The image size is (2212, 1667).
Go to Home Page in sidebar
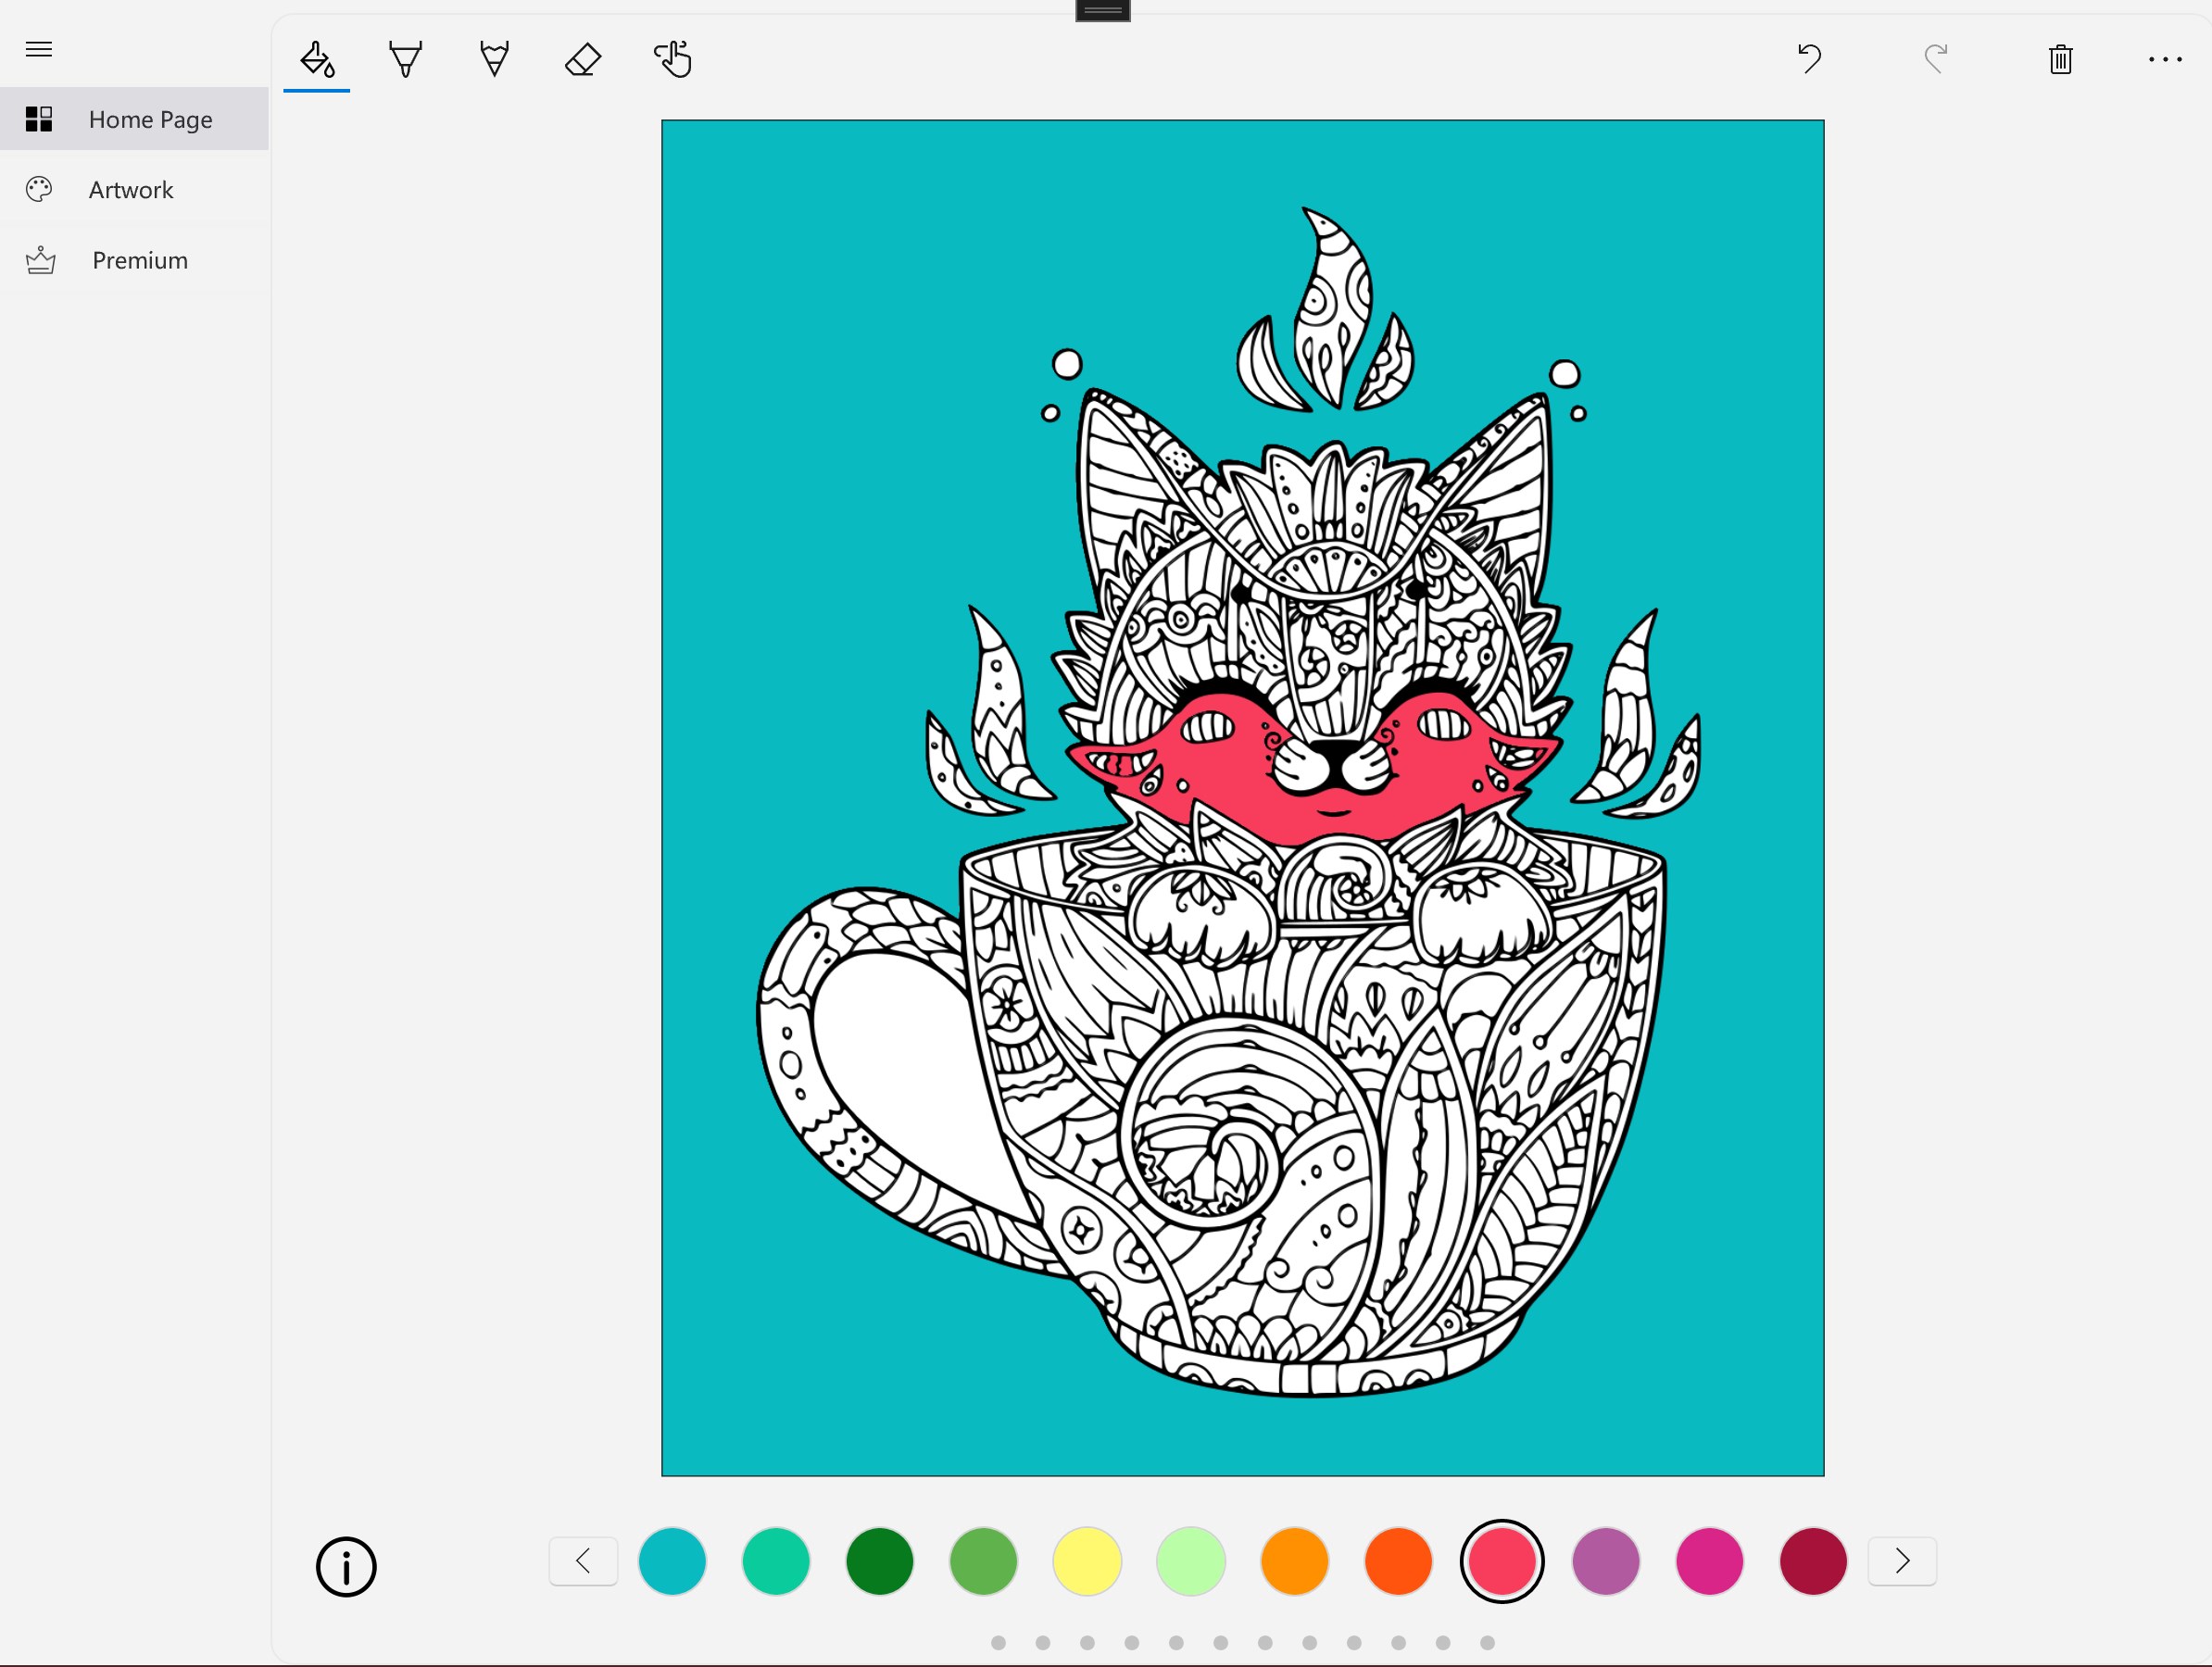(x=150, y=119)
